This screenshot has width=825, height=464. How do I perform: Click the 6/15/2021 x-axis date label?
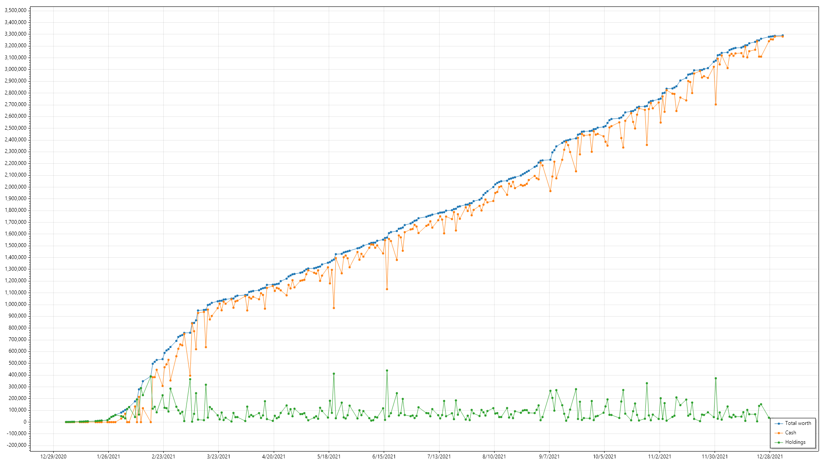[384, 457]
